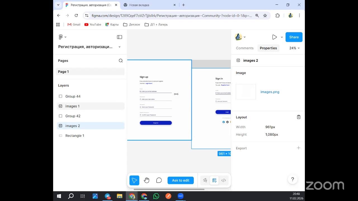358x201 pixels.
Task: Open the page zoom magnifier in address bar
Action: tap(257, 16)
